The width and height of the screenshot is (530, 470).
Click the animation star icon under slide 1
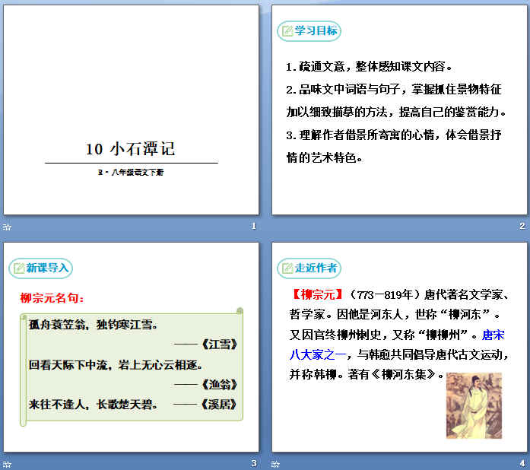pyautogui.click(x=8, y=227)
